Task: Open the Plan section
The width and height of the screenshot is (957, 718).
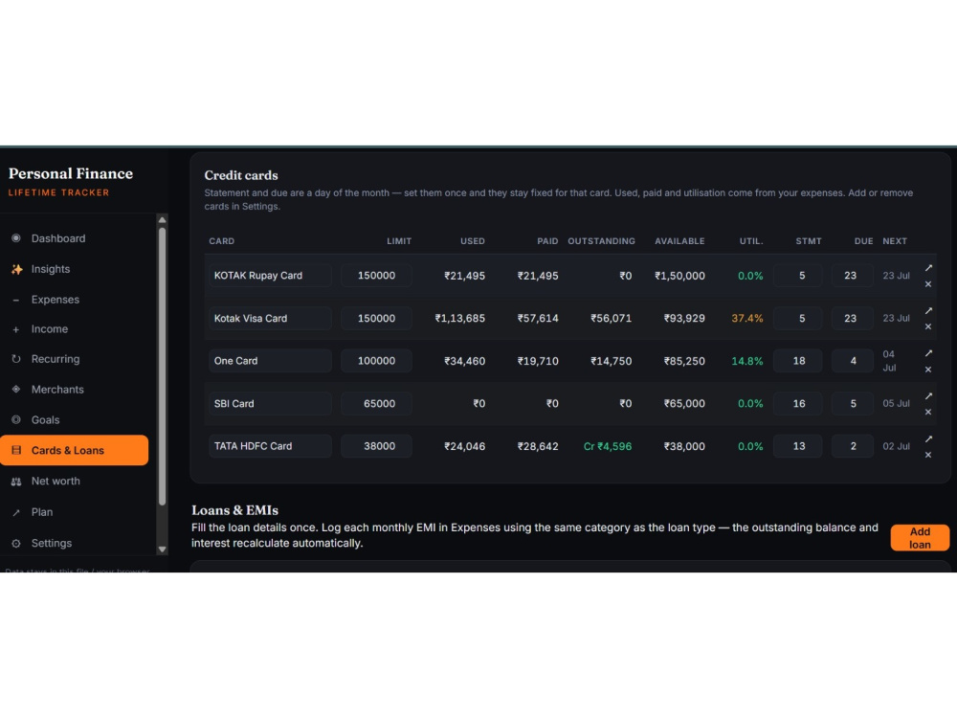Action: point(75,511)
